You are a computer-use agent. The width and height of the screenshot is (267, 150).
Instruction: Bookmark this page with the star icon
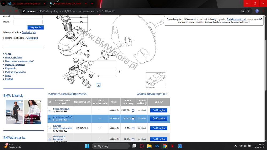pos(248,11)
